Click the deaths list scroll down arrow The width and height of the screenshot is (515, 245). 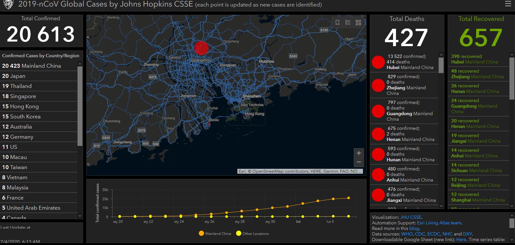441,206
